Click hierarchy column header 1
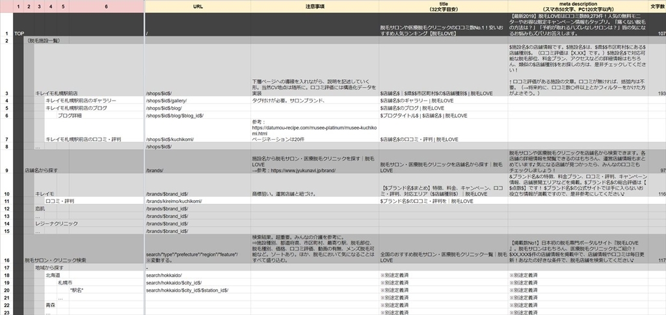 click(18, 6)
